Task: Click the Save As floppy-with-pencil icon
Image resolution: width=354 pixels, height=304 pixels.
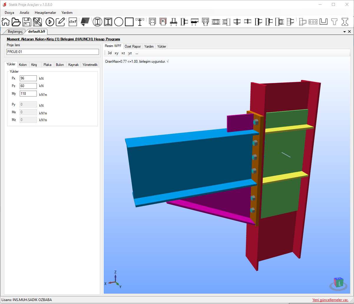Action: [x=37, y=22]
